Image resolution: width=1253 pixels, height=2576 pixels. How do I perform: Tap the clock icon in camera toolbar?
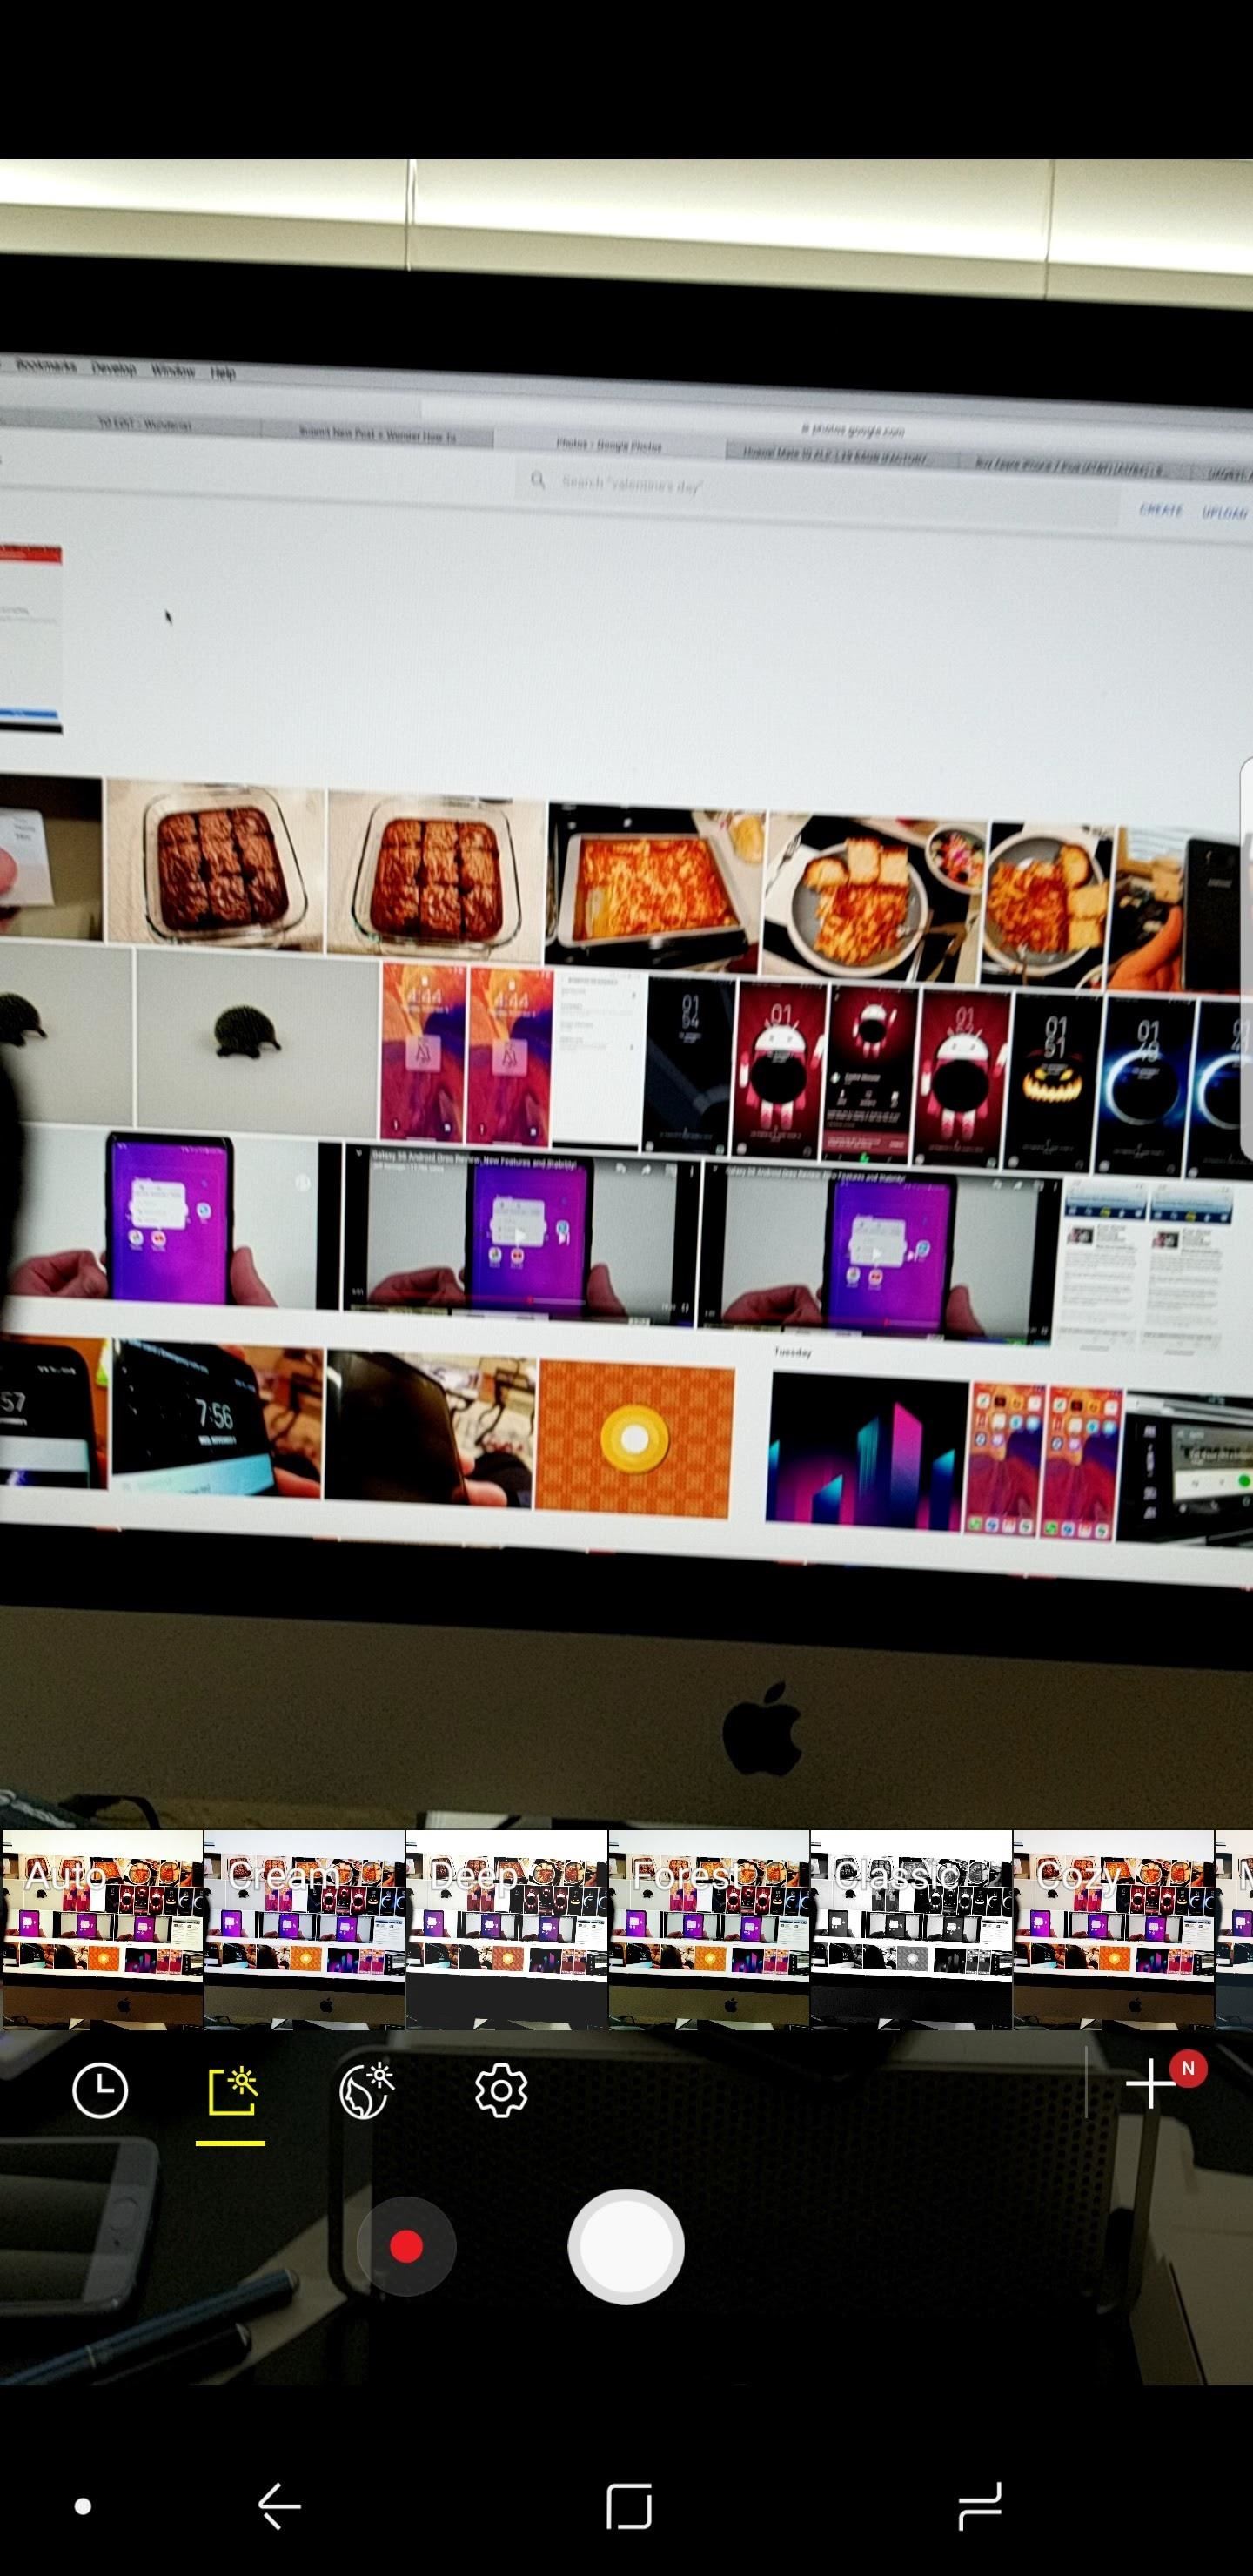click(100, 2091)
